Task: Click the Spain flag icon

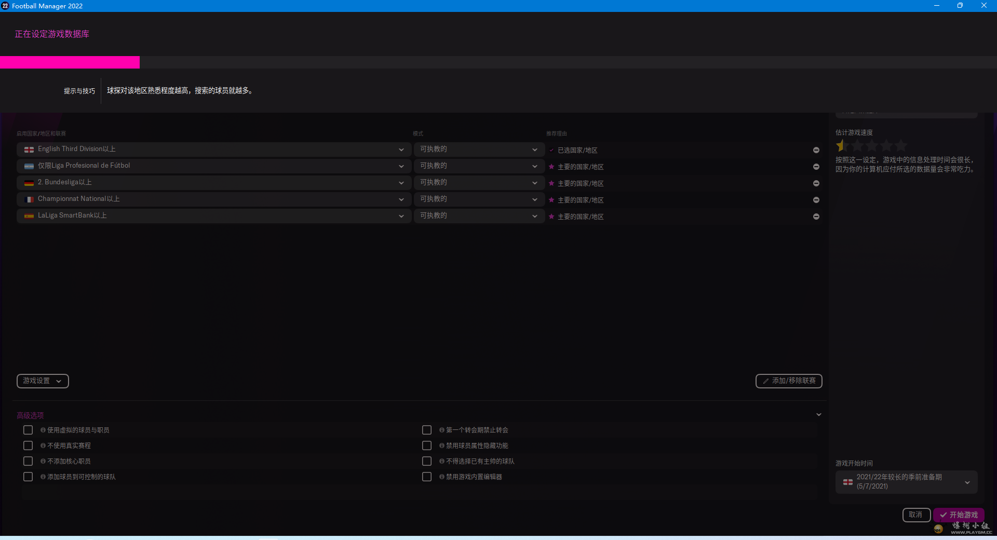Action: point(29,216)
